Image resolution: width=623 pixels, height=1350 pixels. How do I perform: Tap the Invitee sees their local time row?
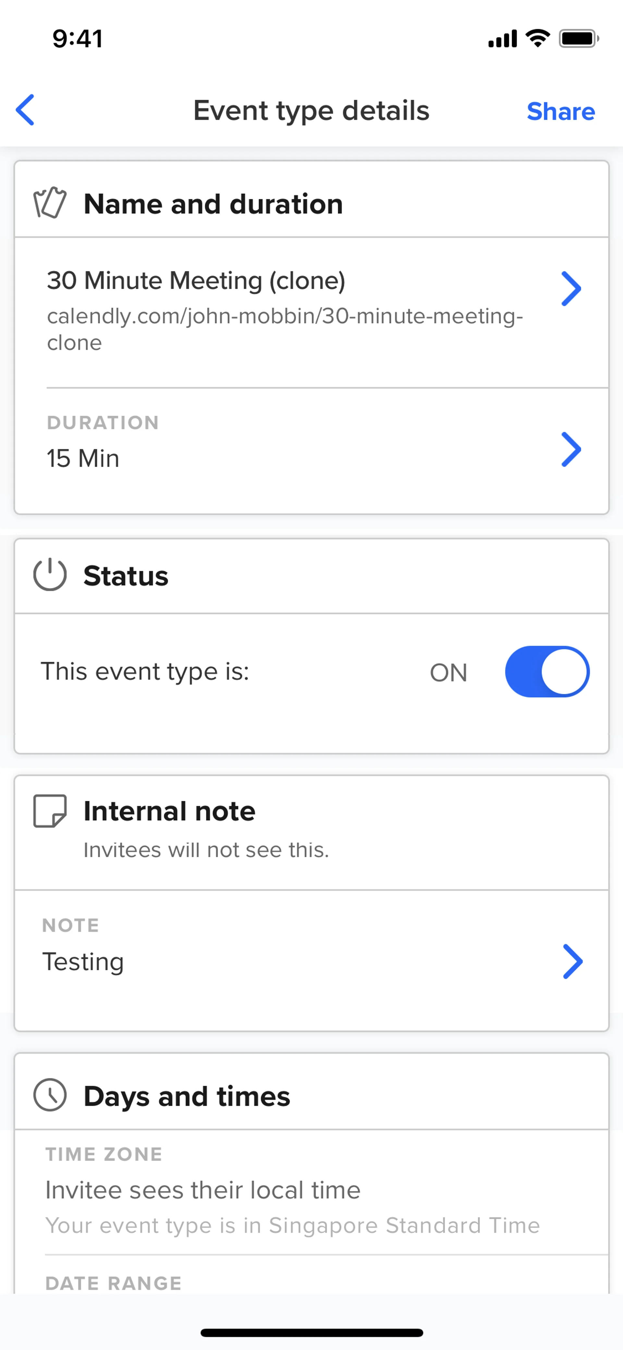203,1190
